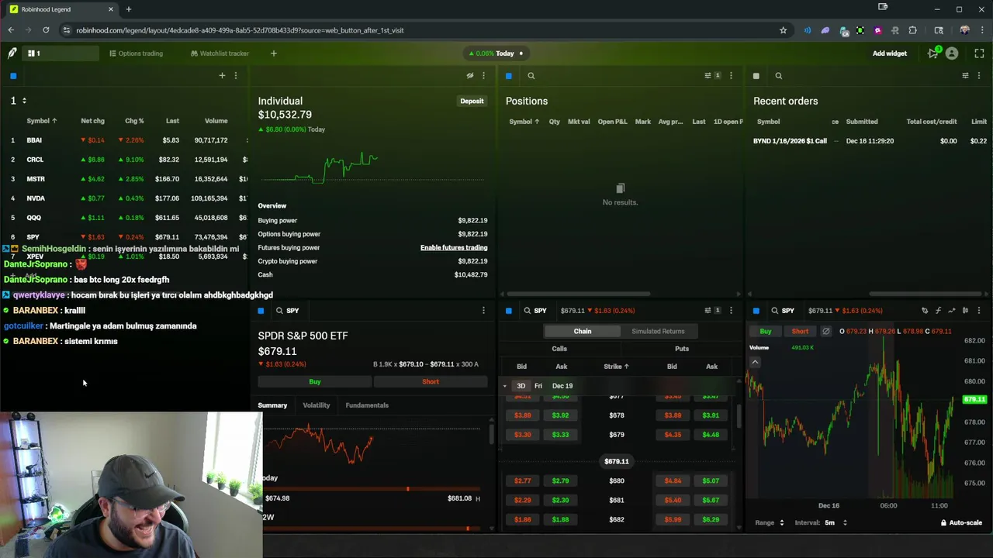Reload the browser page

point(46,30)
